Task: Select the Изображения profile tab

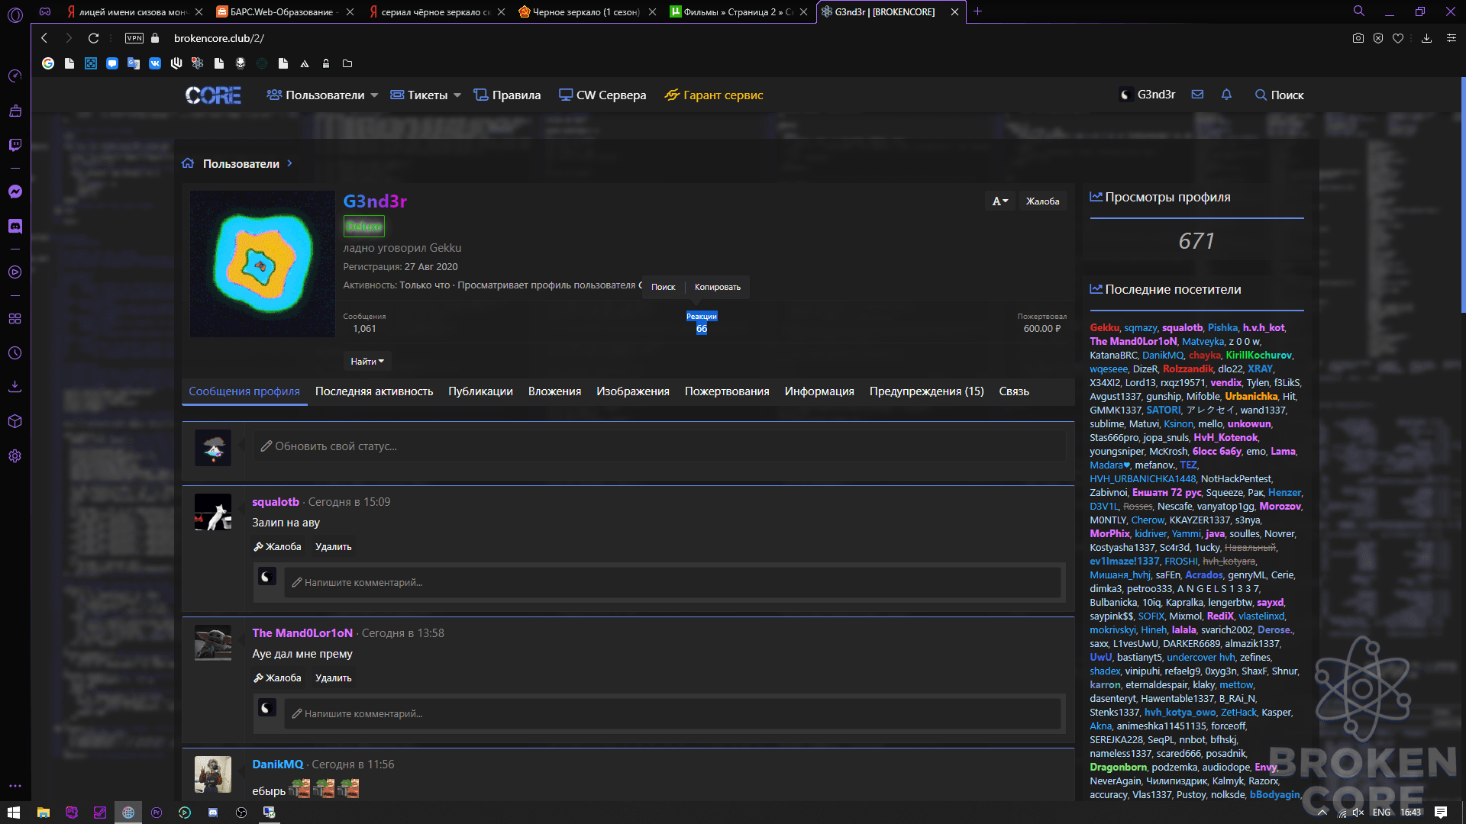Action: pos(633,391)
